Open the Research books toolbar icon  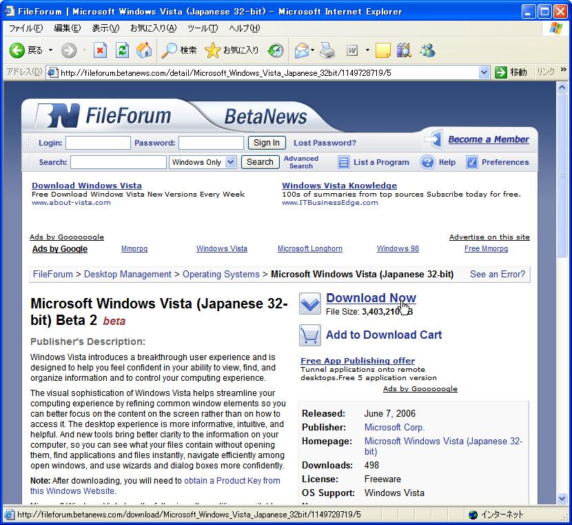coord(404,50)
